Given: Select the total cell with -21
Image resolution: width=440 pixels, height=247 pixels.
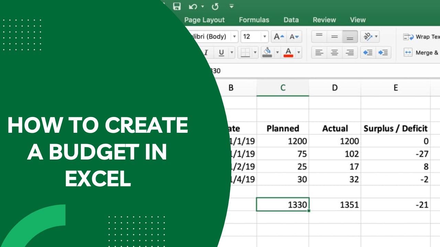Looking at the screenshot, I should pyautogui.click(x=396, y=204).
